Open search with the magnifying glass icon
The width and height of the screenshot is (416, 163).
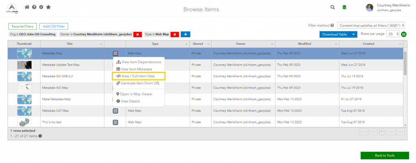tap(333, 7)
